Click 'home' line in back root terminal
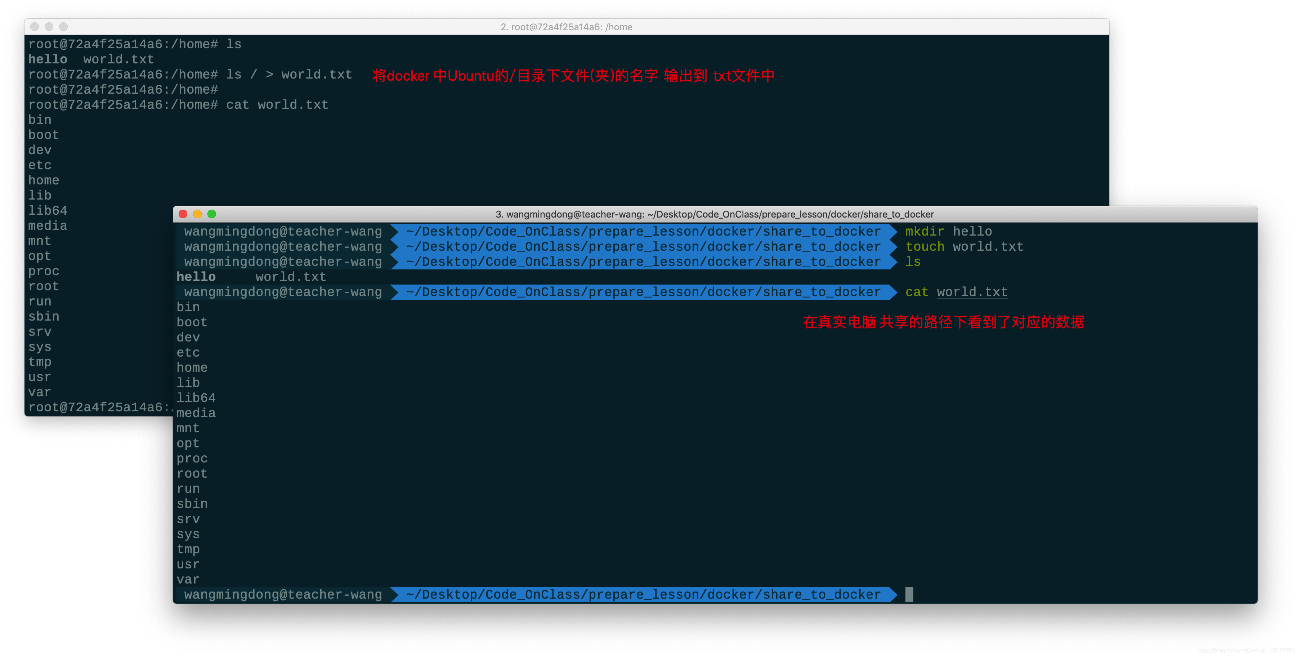The width and height of the screenshot is (1298, 657). click(x=44, y=180)
